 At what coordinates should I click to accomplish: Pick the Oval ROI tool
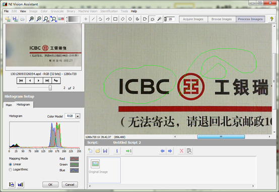click(130, 19)
